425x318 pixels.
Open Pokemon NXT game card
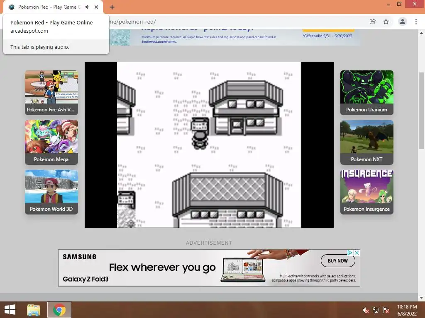coord(367,142)
